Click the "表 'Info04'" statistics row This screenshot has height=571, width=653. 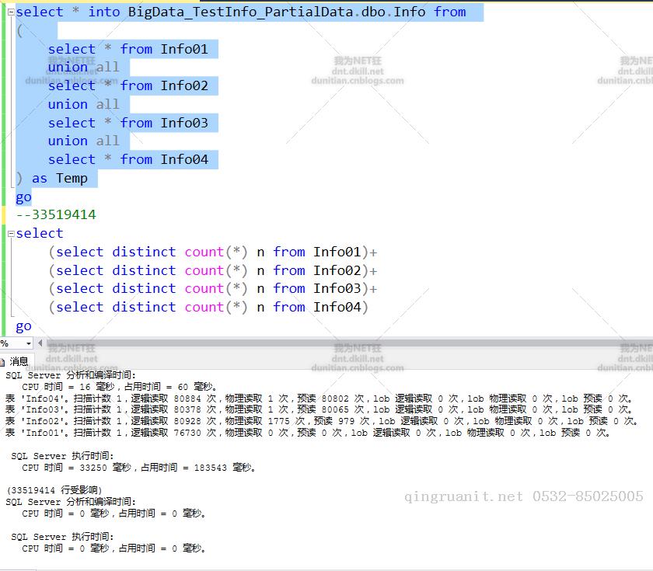319,399
